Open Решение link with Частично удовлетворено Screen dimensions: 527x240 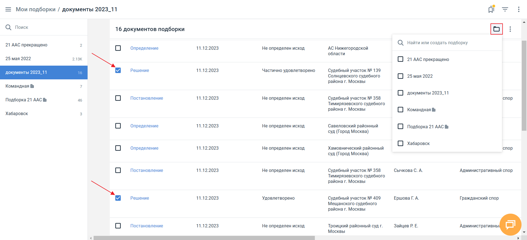140,70
